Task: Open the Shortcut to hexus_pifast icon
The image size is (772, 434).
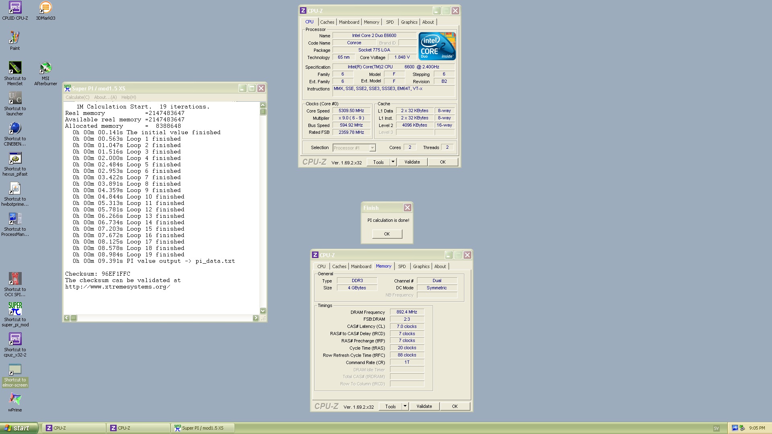Action: point(15,164)
